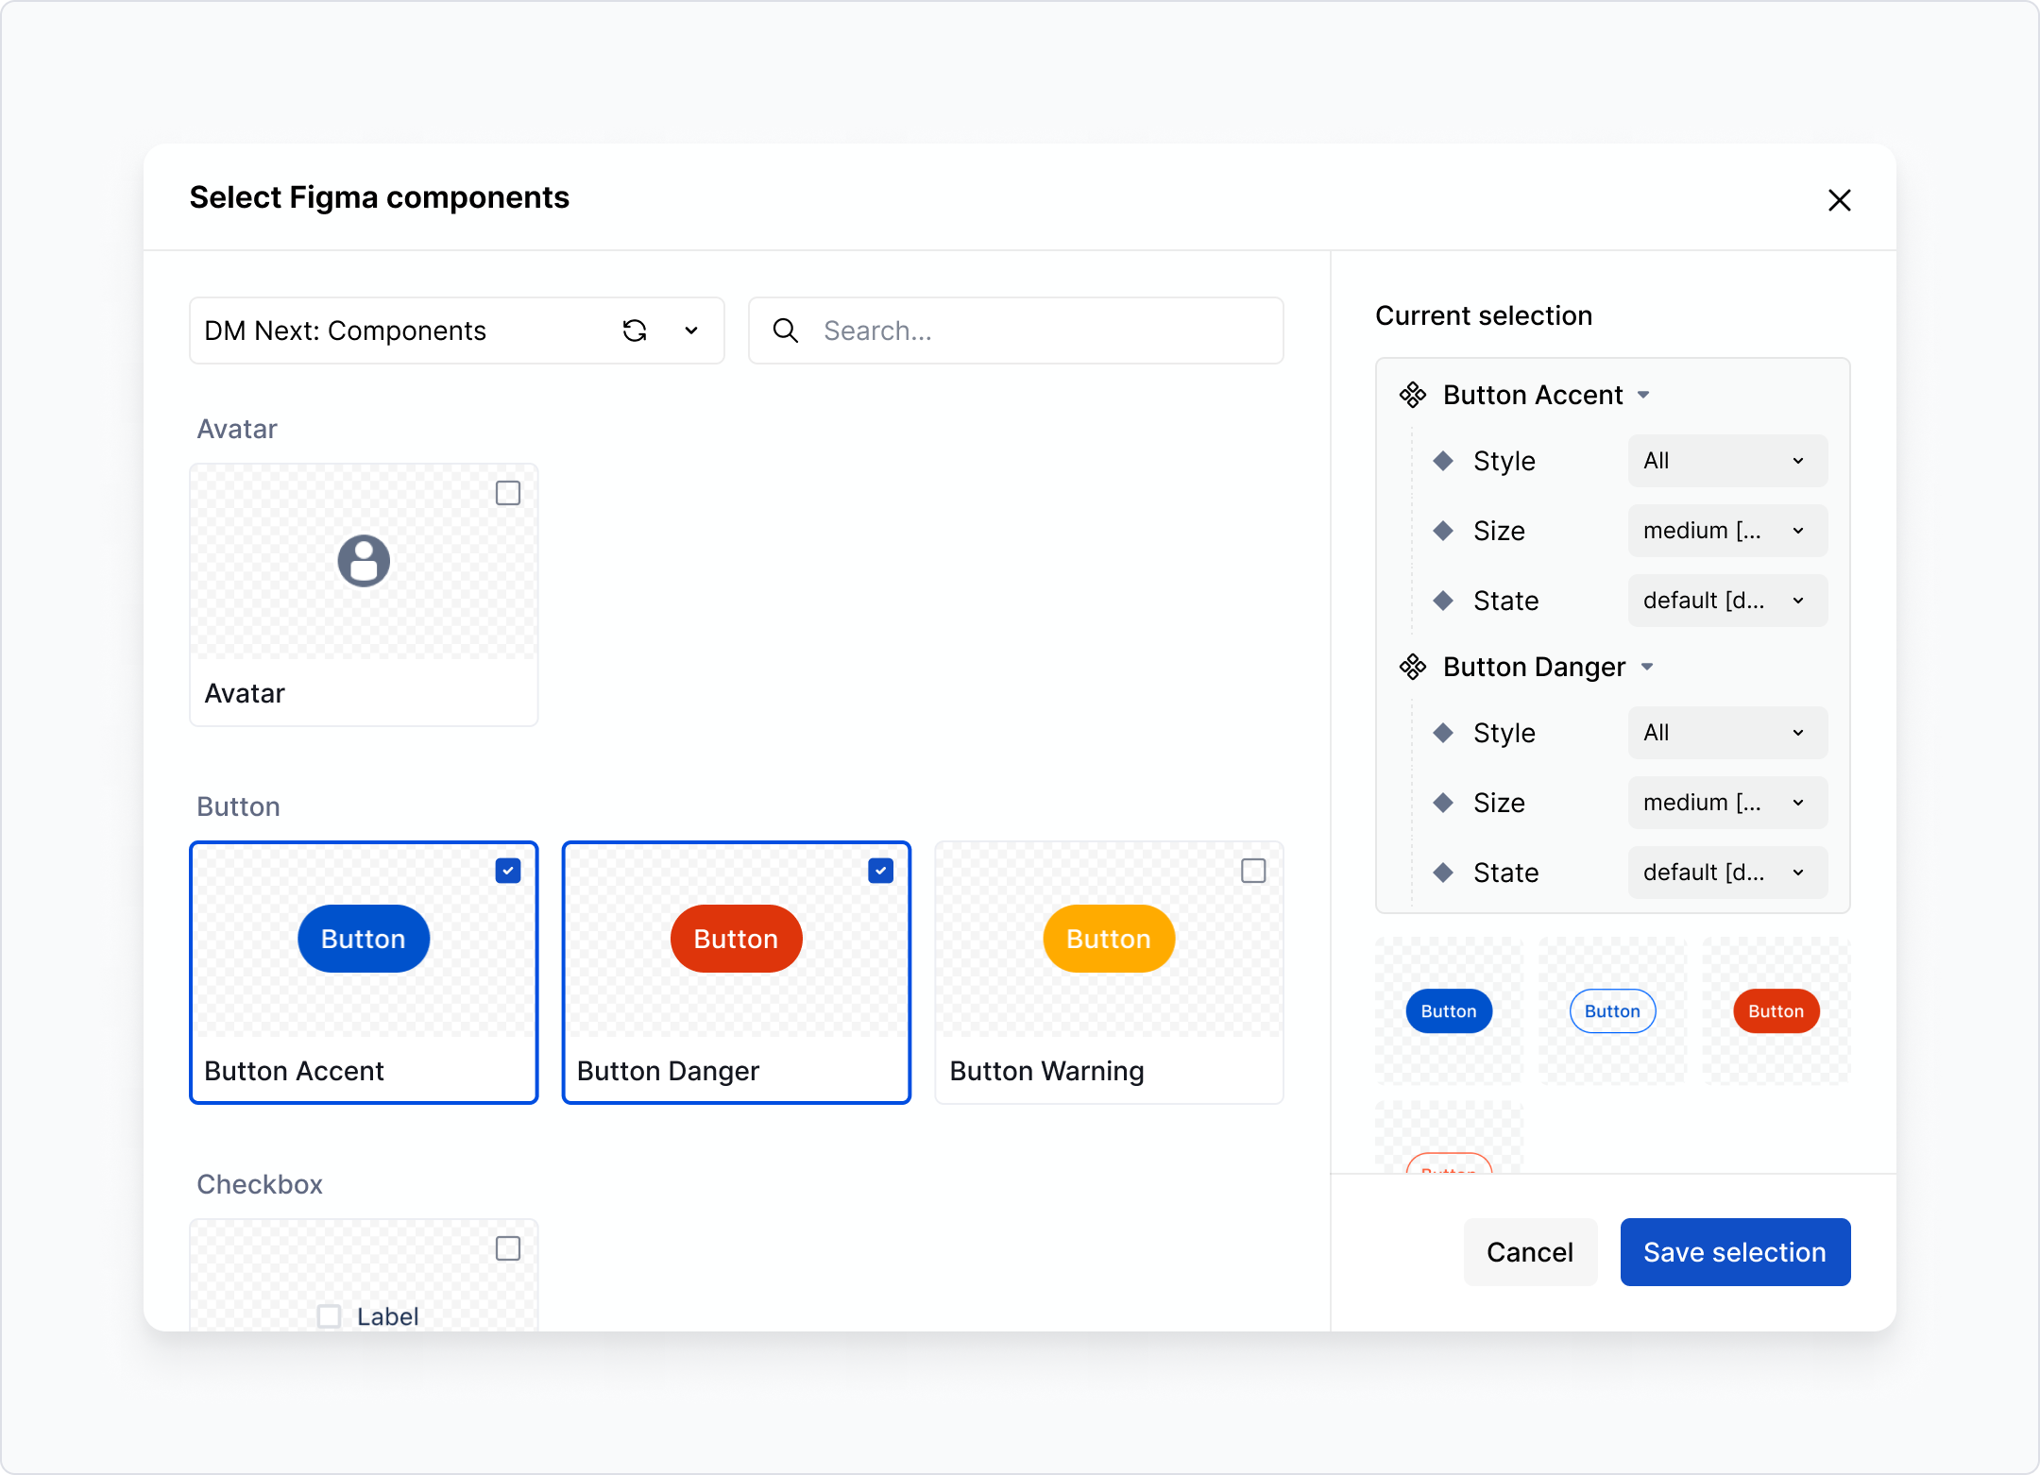Screen dimensions: 2040x1475
Task: Click the Cancel button
Action: coord(1530,1252)
